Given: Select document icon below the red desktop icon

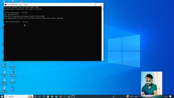Looking at the screenshot, I should point(4,74).
